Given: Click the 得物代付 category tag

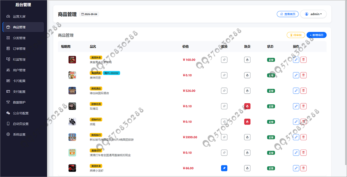Looking at the screenshot, I should click(96, 120).
